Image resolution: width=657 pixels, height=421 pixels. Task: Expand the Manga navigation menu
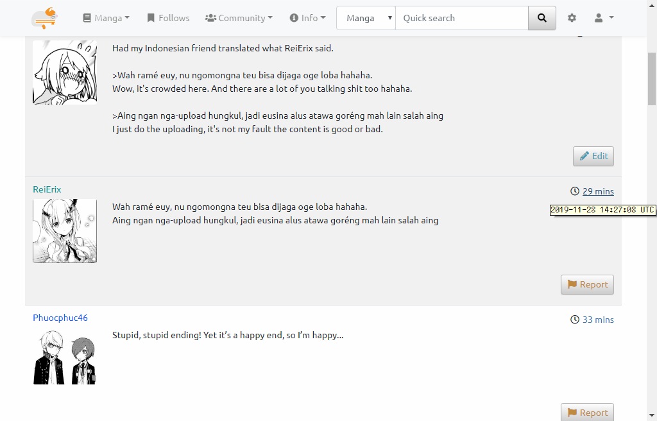coord(107,18)
